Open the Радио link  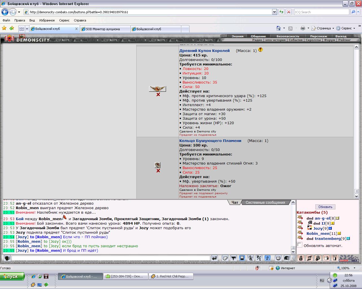coord(257,40)
